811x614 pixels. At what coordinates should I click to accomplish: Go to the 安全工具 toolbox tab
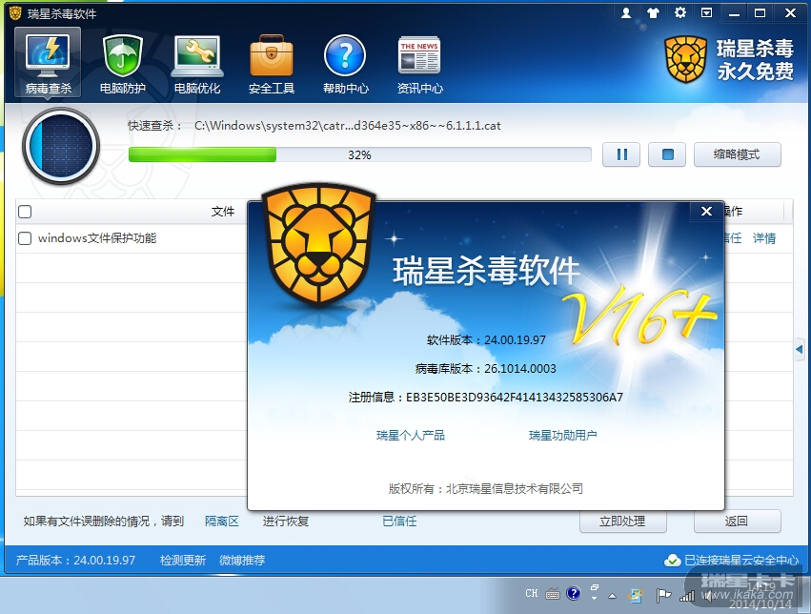click(x=272, y=64)
